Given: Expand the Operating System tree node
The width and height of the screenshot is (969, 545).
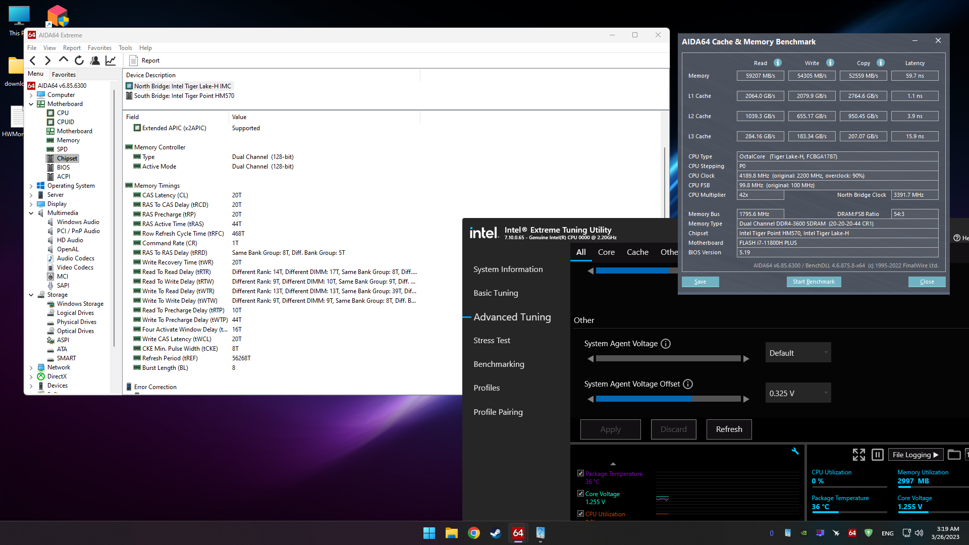Looking at the screenshot, I should pyautogui.click(x=31, y=186).
